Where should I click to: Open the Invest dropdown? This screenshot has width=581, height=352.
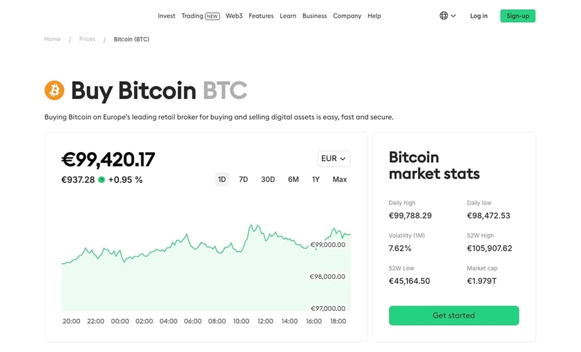pyautogui.click(x=167, y=16)
